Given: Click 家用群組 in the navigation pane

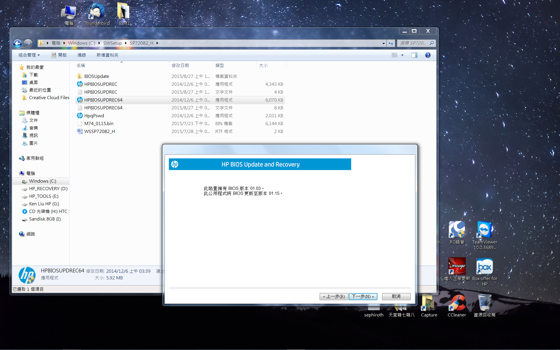Looking at the screenshot, I should pyautogui.click(x=35, y=158).
